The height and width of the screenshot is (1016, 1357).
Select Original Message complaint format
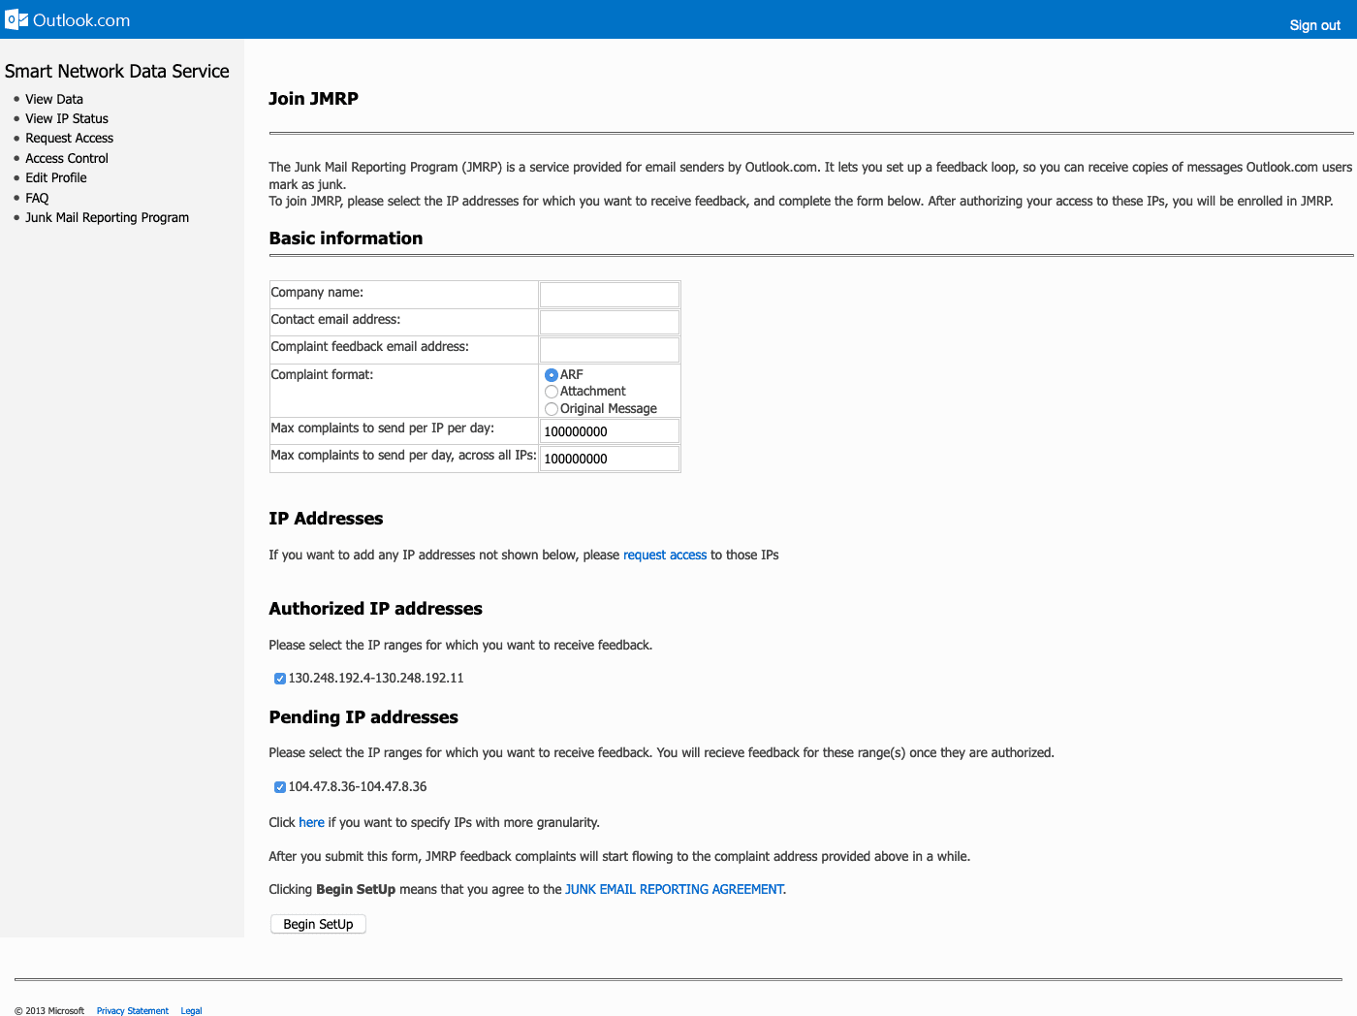tap(552, 409)
